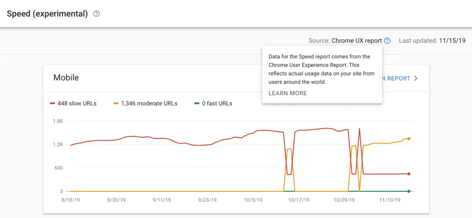472x218 pixels.
Task: Click the orange moderate URLs legend marker
Action: 116,104
